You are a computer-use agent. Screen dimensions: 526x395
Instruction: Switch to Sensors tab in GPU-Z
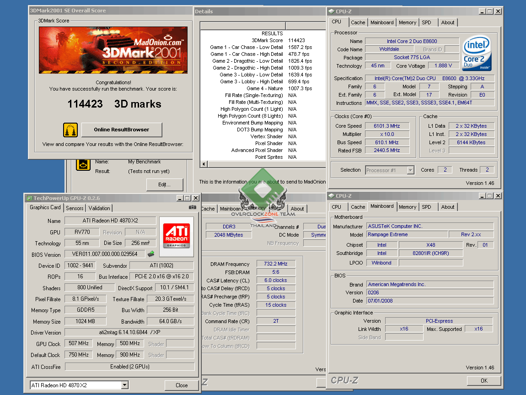75,208
